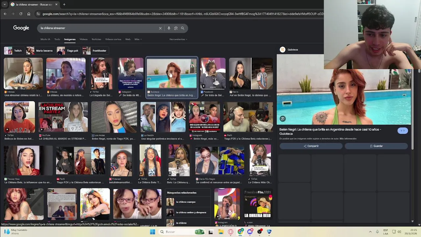Click Compartir button in preview panel
This screenshot has height=237, width=421.
coord(311,146)
